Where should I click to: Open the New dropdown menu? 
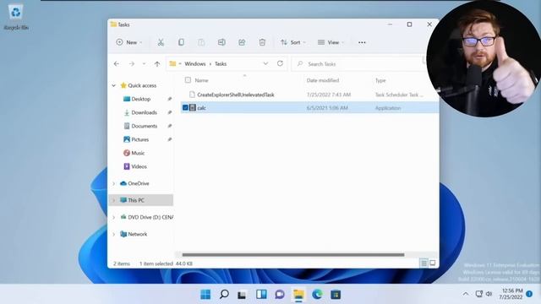tap(129, 42)
